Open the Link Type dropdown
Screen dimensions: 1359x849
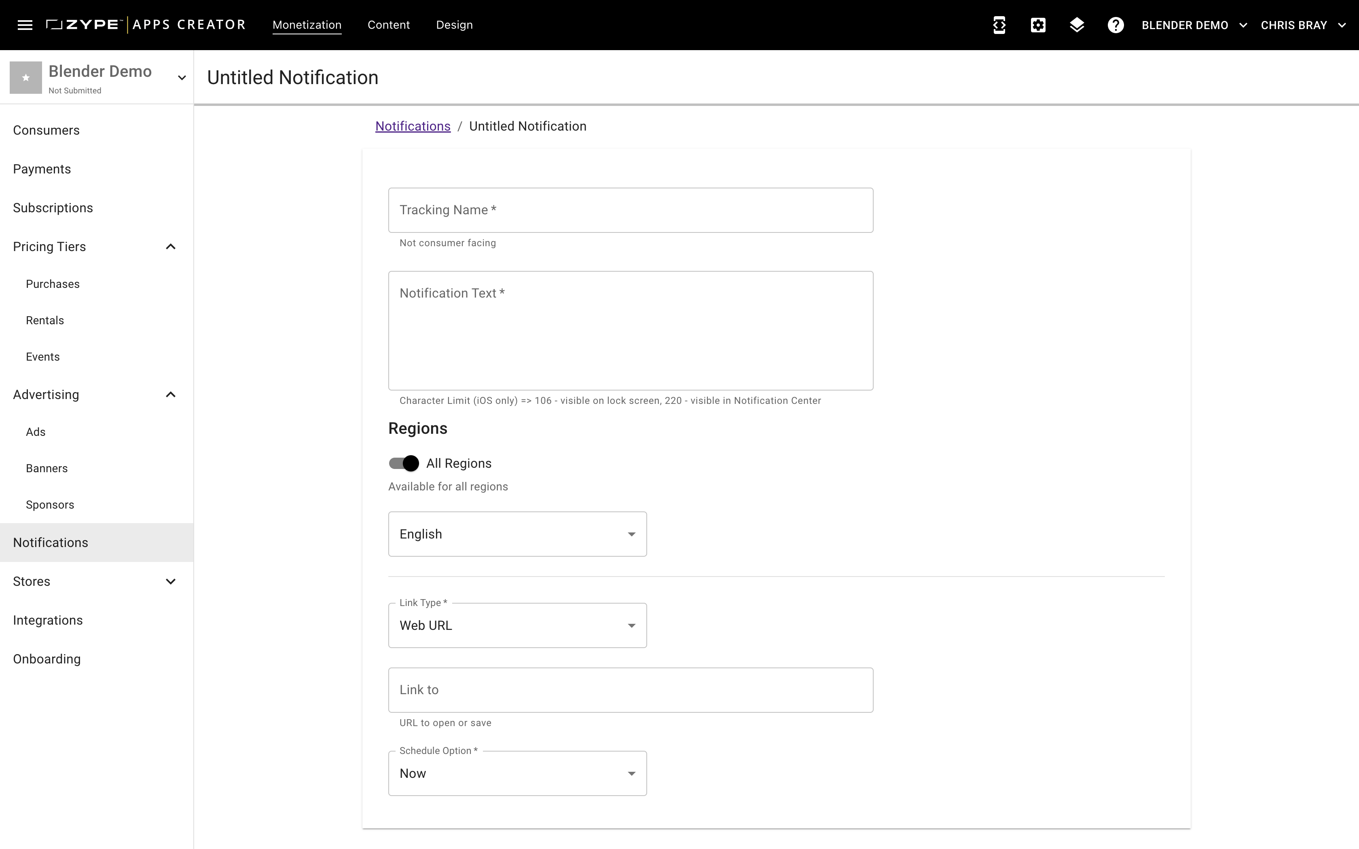517,625
